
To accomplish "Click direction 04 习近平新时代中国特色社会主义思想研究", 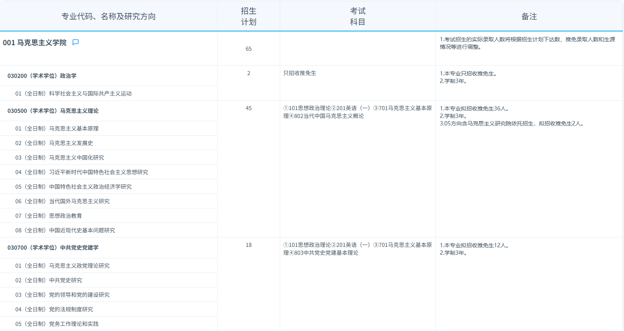I will click(x=82, y=172).
